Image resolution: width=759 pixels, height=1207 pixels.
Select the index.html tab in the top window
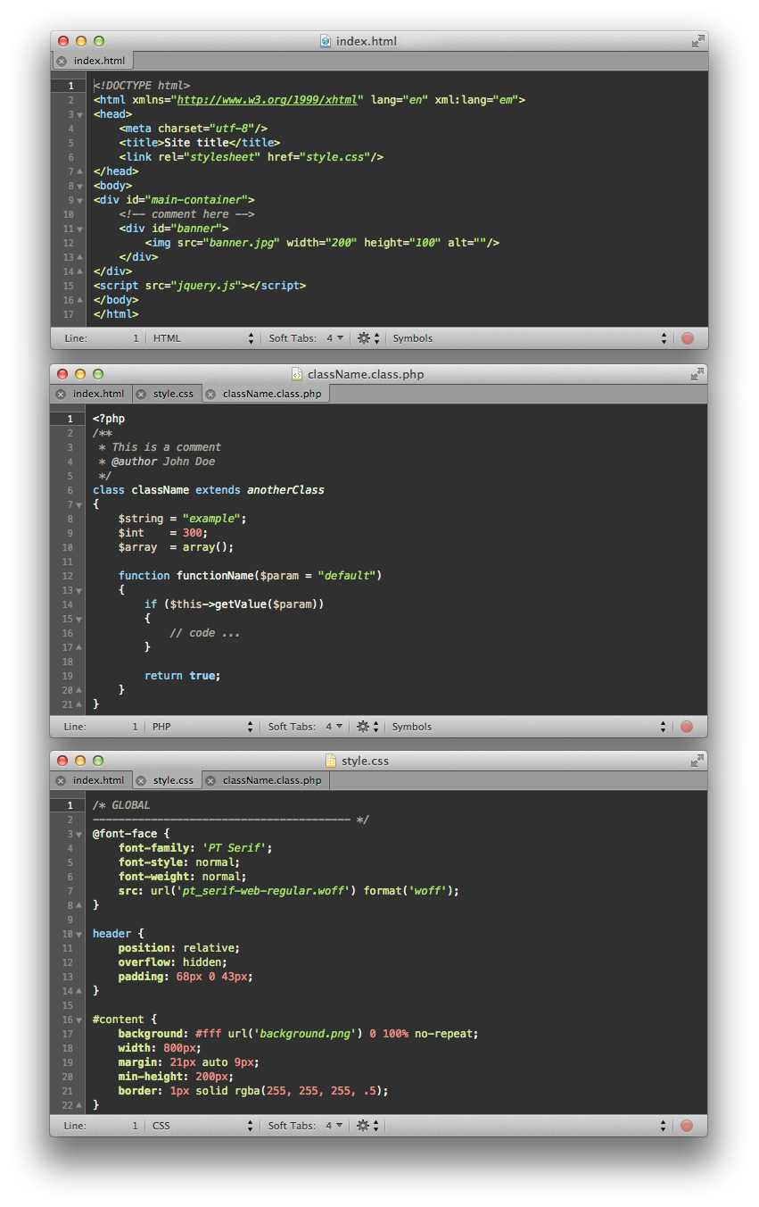point(93,61)
